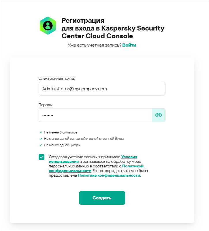Click the "Пароль:" label
This screenshot has height=231, width=209.
[x=46, y=105]
